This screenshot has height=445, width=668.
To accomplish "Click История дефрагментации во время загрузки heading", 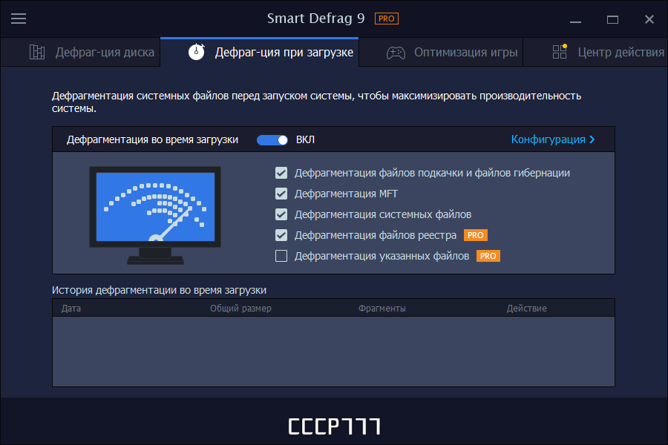I will click(159, 290).
